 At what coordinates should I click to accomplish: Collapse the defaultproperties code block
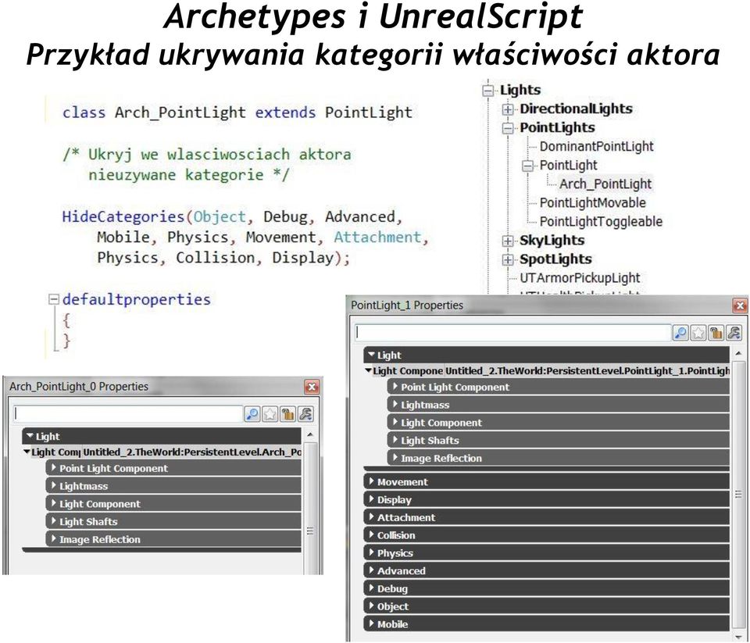tap(54, 299)
